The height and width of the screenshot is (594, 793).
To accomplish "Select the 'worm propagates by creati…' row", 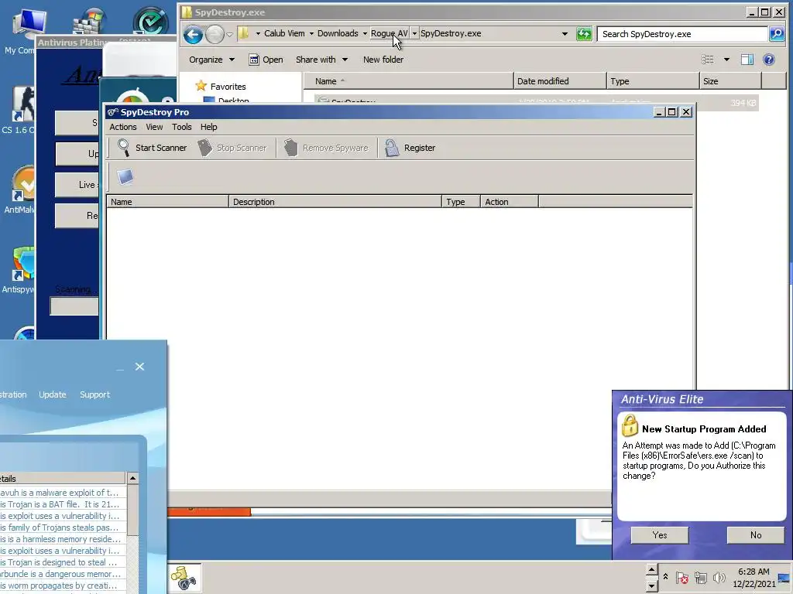I will point(63,585).
